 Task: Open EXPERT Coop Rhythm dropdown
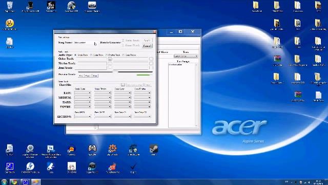tap(142, 107)
